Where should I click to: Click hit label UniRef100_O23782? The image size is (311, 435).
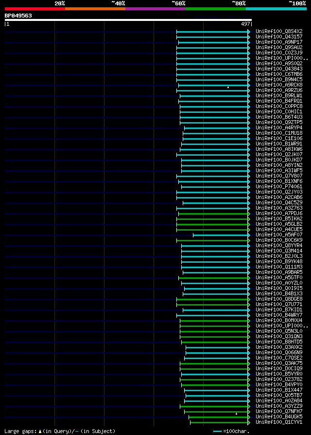[279, 379]
